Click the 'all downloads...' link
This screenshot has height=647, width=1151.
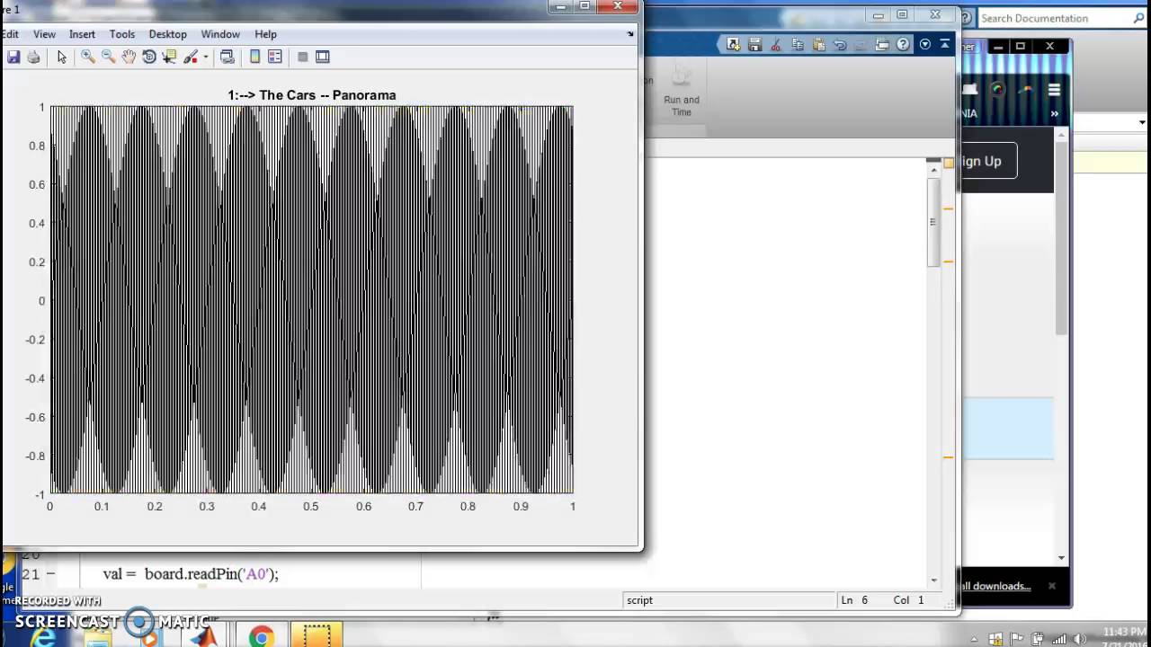(995, 586)
